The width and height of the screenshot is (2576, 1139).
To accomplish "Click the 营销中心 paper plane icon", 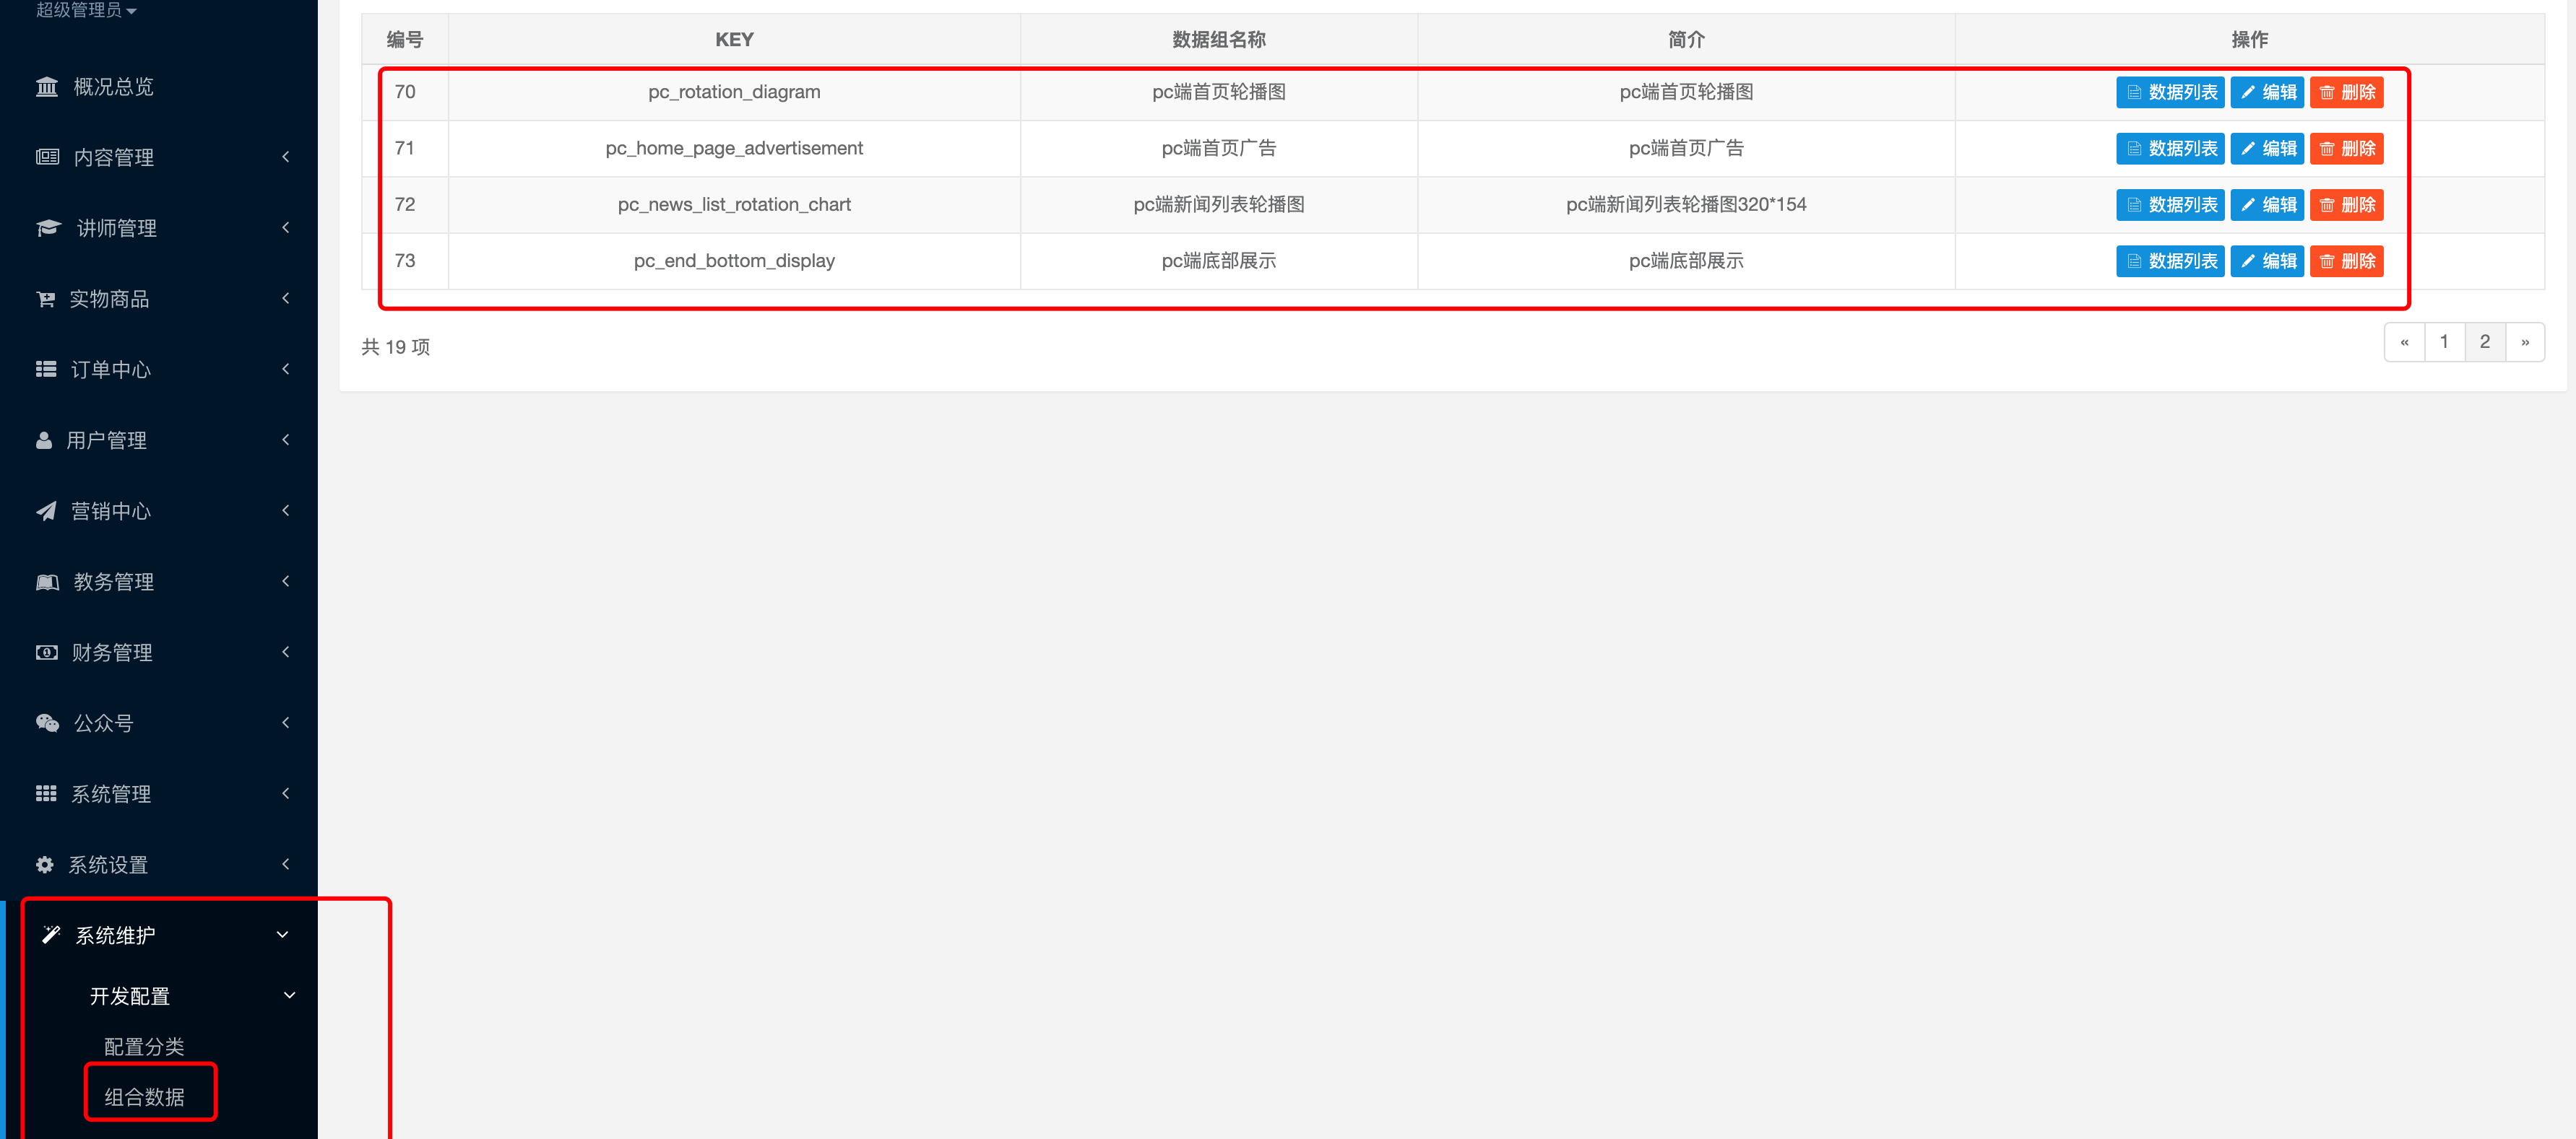I will [x=46, y=510].
